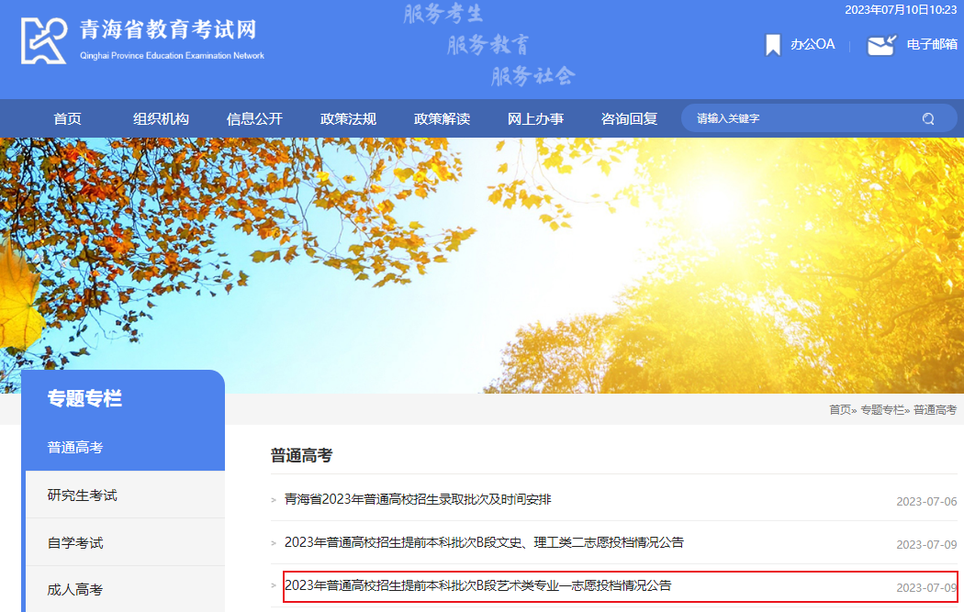Click the search magnifier icon
Screen dimensions: 964x612
tap(927, 118)
